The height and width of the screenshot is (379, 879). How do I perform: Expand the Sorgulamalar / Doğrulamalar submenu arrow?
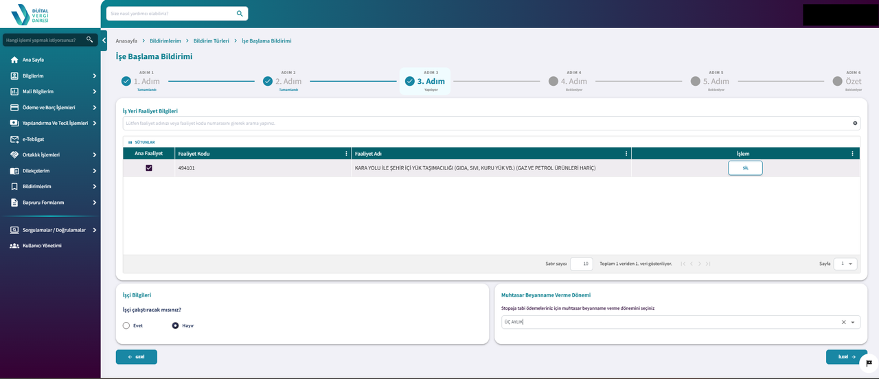coord(94,230)
